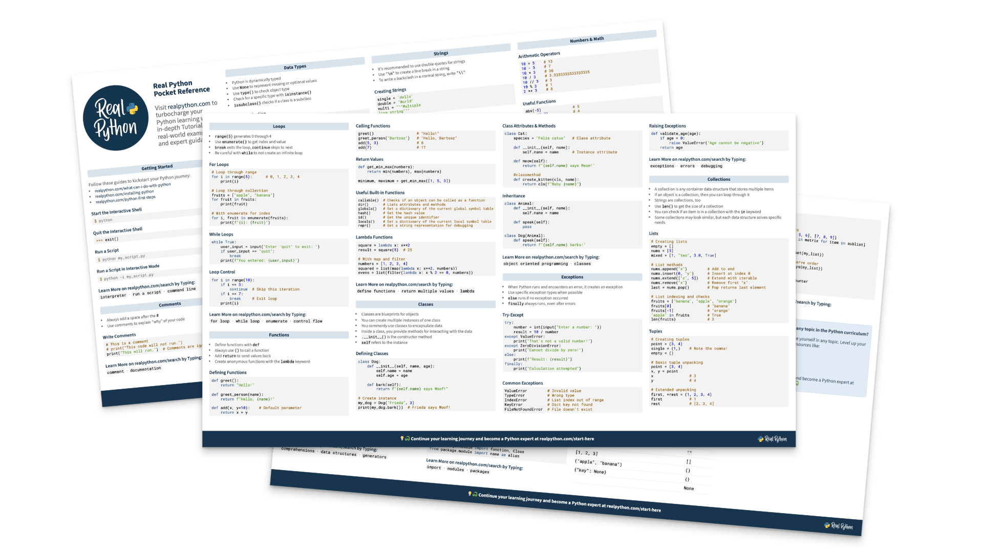
Task: Click the 'control flow' search keyword tag
Action: pos(308,321)
